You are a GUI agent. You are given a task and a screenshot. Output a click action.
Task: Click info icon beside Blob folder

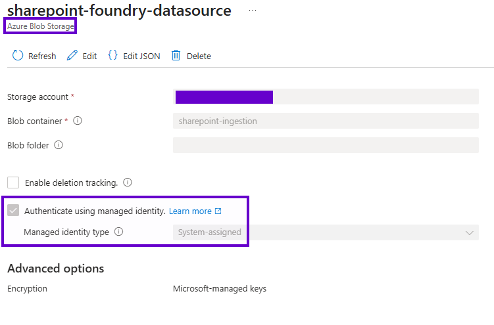point(59,145)
